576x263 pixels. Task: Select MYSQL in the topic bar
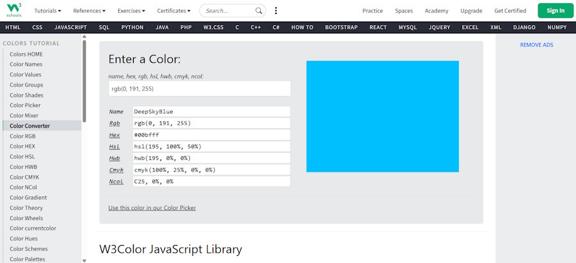coord(408,27)
